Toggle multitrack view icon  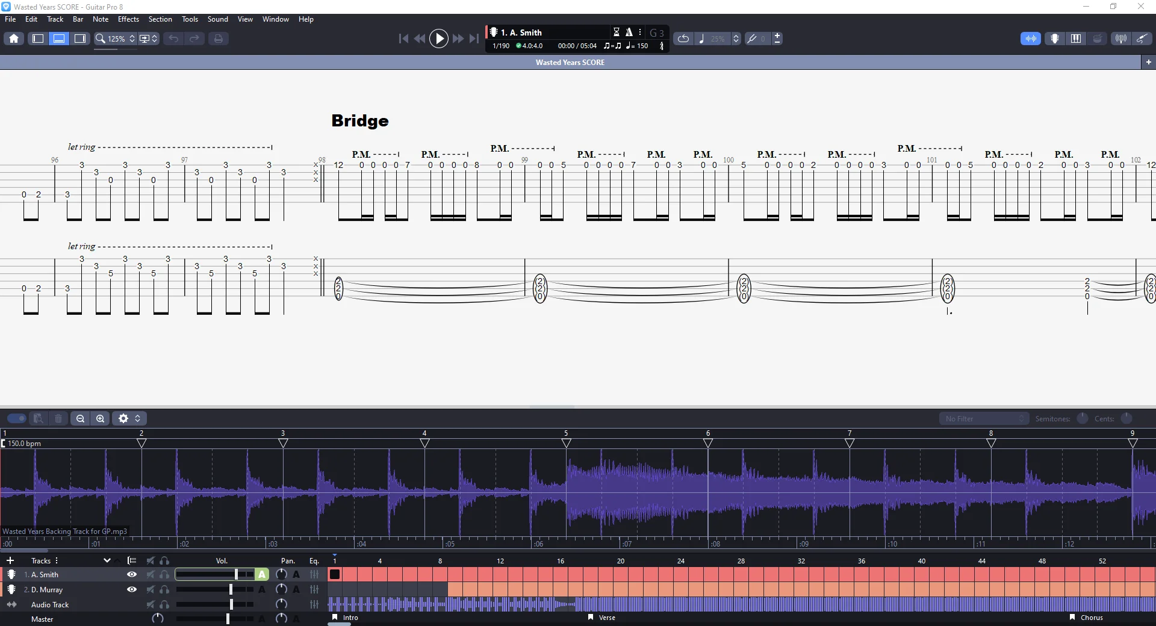coord(132,560)
